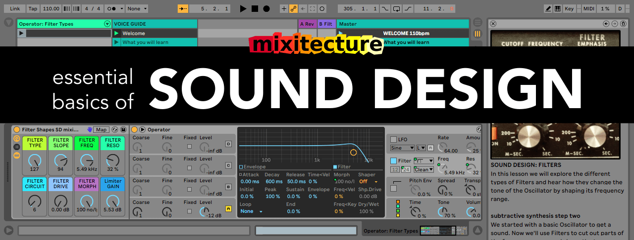The image size is (634, 240).
Task: Click the Session Record circle button
Action: click(x=322, y=8)
